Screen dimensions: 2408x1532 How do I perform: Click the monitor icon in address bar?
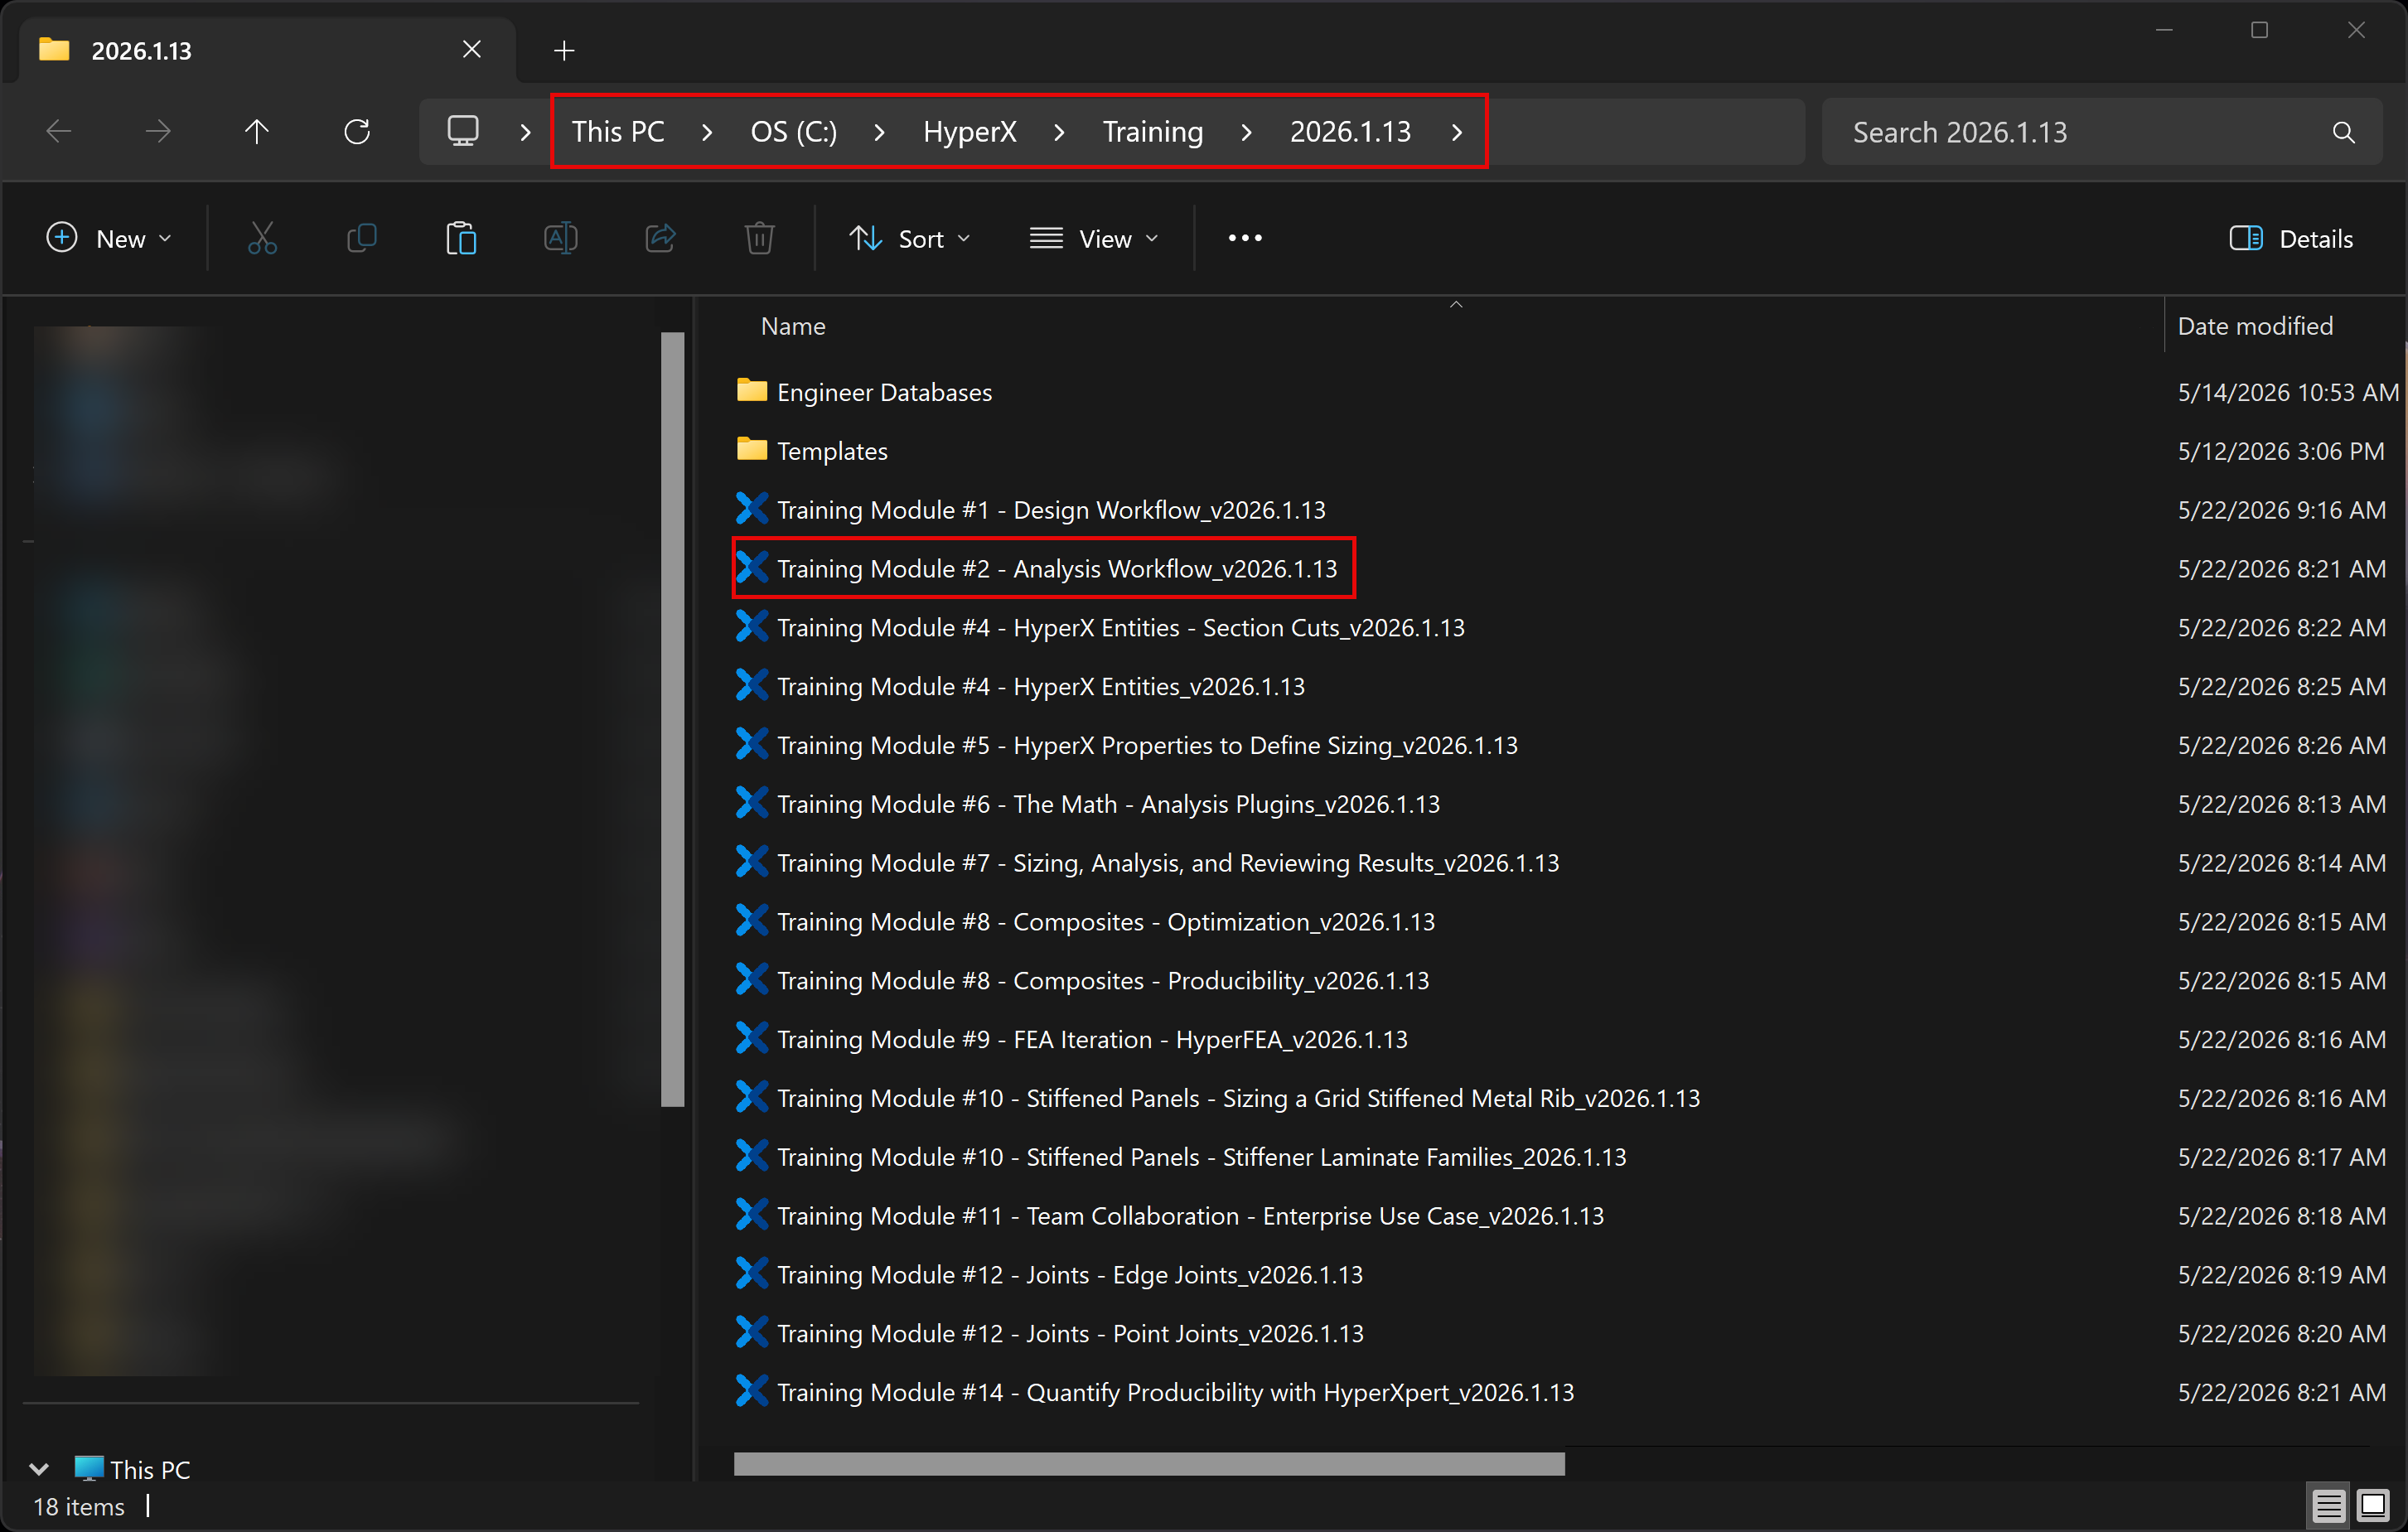point(463,131)
